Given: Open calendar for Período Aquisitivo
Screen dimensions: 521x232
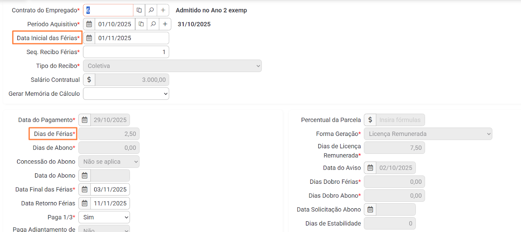Looking at the screenshot, I should (x=89, y=24).
